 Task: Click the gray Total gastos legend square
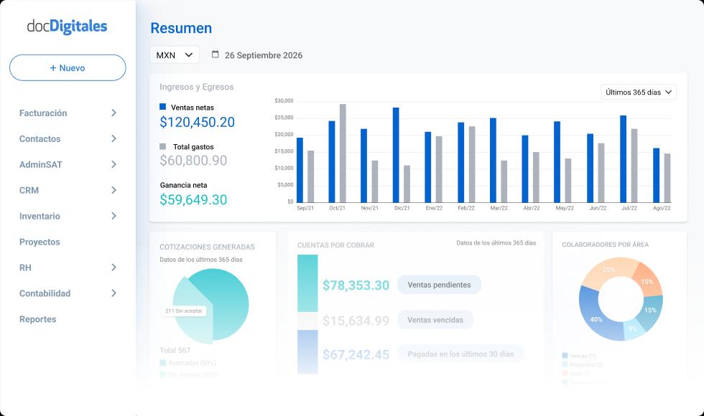[162, 146]
